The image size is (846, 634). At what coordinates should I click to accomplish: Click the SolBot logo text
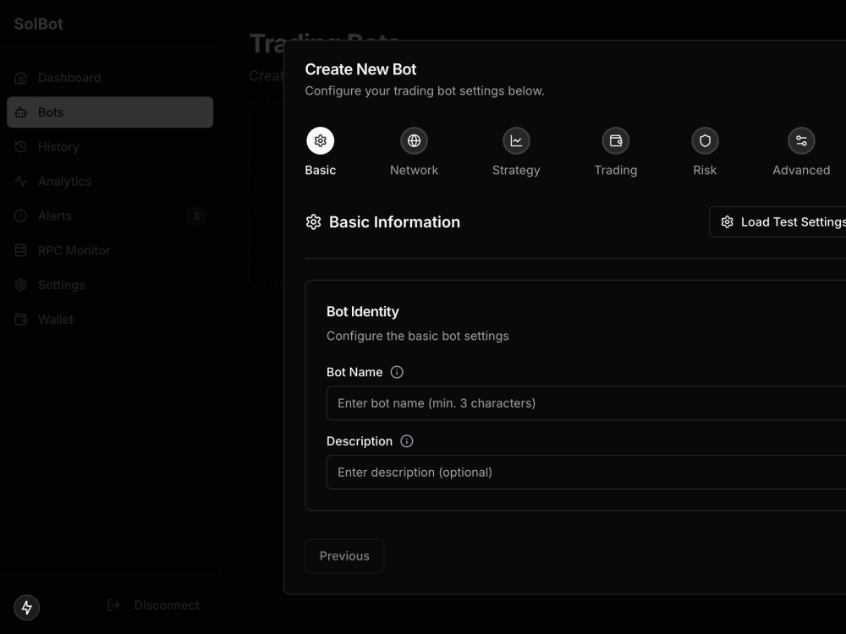click(x=38, y=24)
